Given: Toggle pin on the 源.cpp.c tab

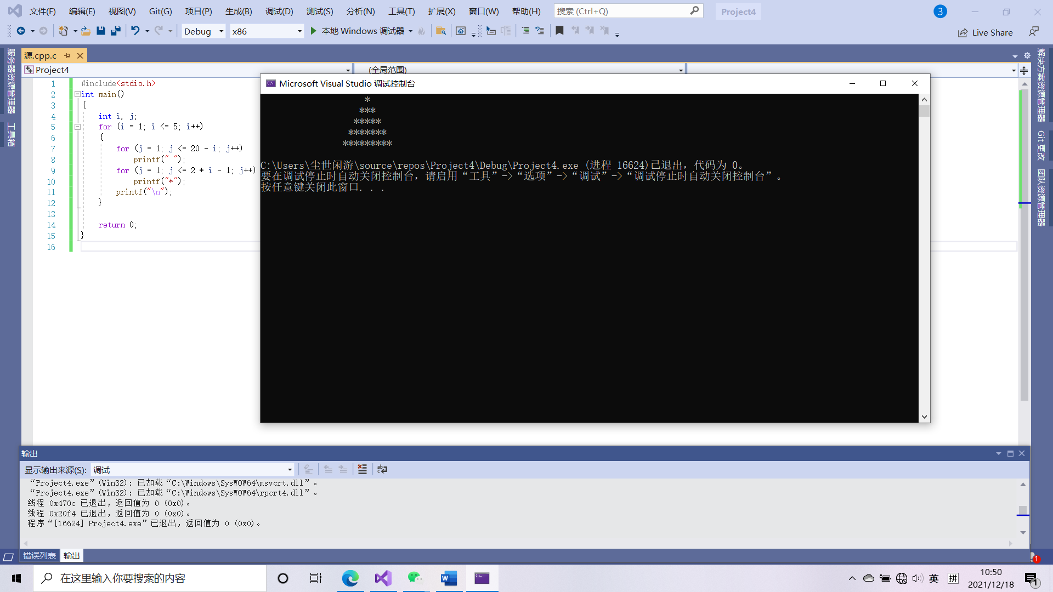Looking at the screenshot, I should pos(67,55).
